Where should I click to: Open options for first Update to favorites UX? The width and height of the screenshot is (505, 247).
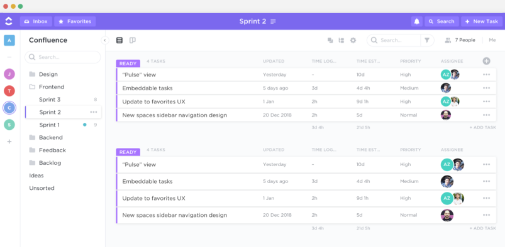[486, 102]
